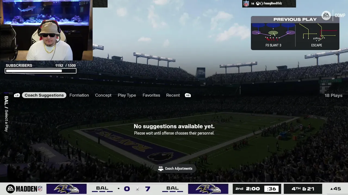Click the :36 play clock
Screen dimensions: 348x195
[272, 189]
